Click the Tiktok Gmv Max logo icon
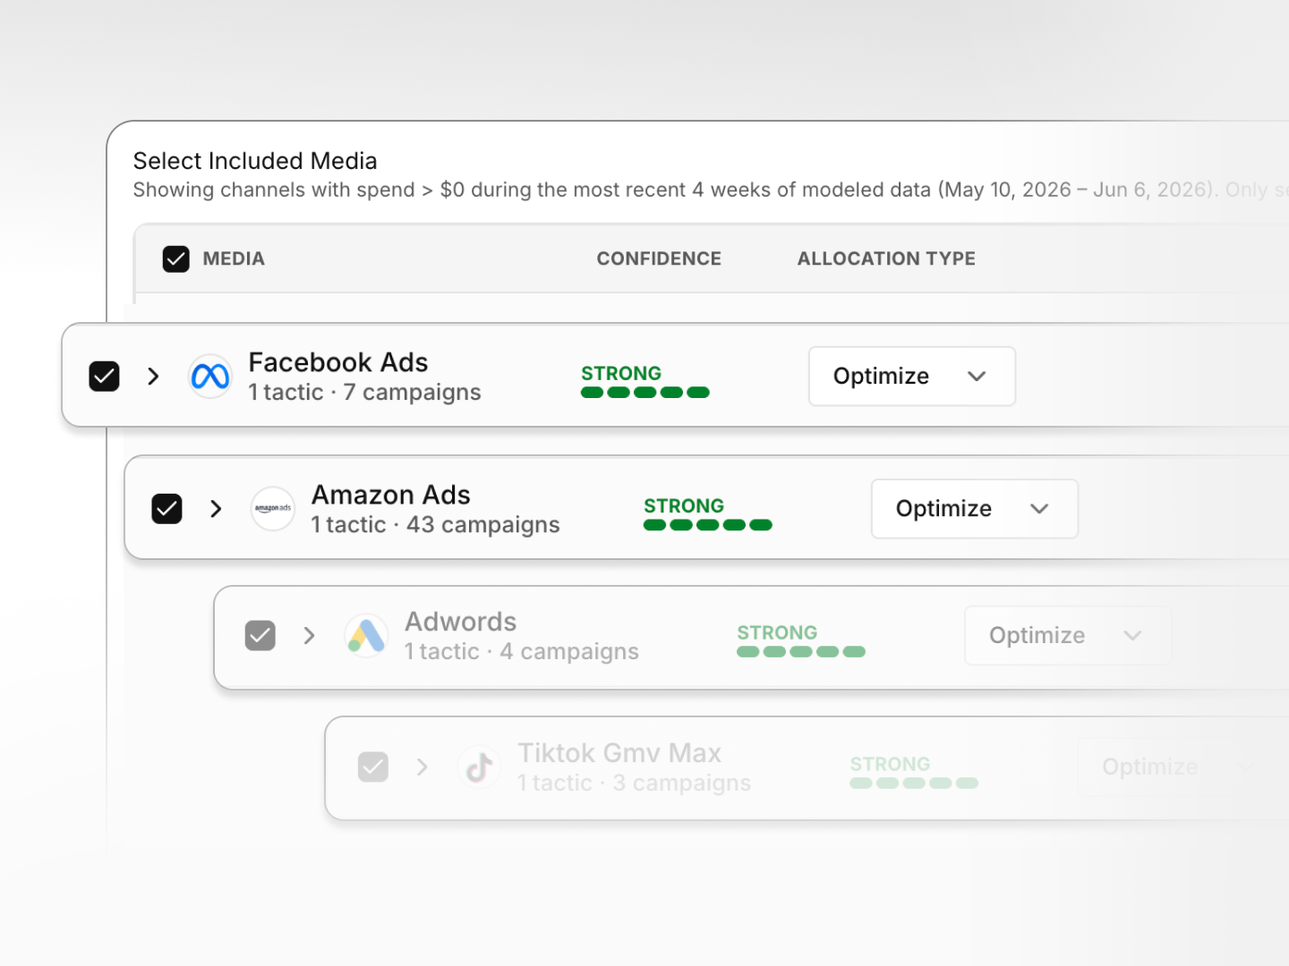 pyautogui.click(x=479, y=767)
